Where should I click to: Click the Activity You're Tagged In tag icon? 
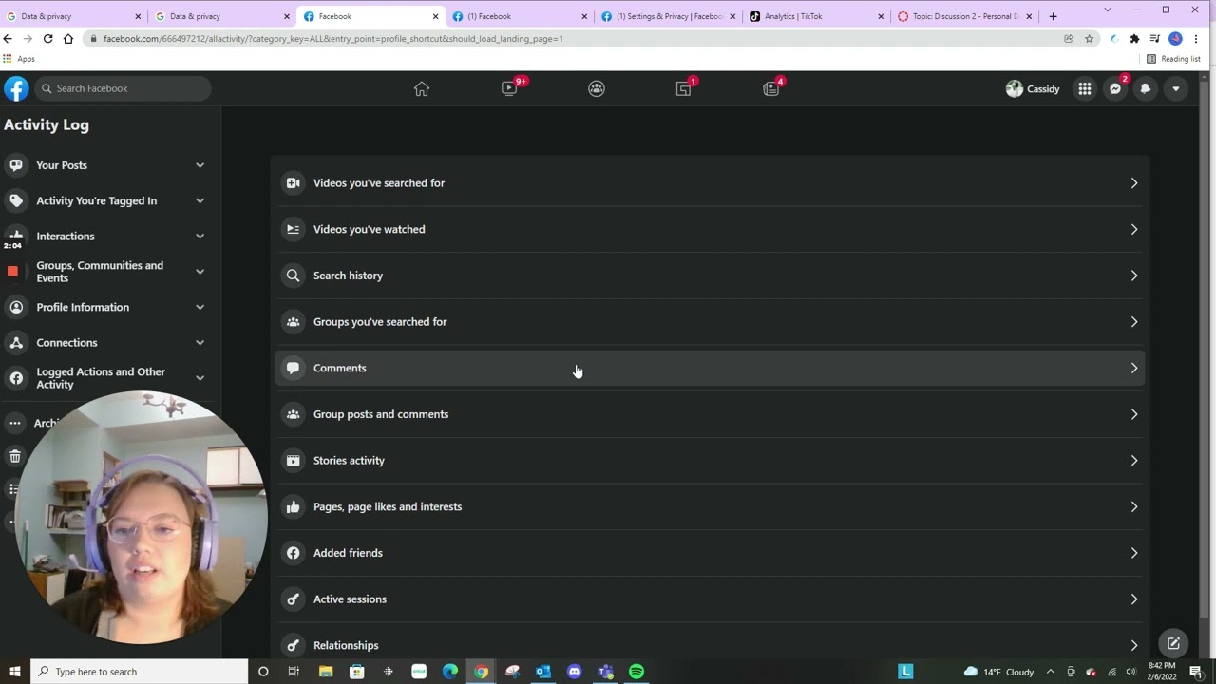tap(16, 200)
